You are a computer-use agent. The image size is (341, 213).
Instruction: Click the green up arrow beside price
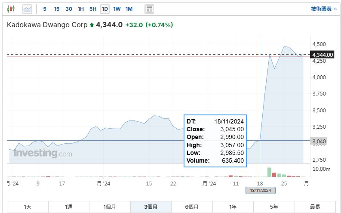(92, 25)
